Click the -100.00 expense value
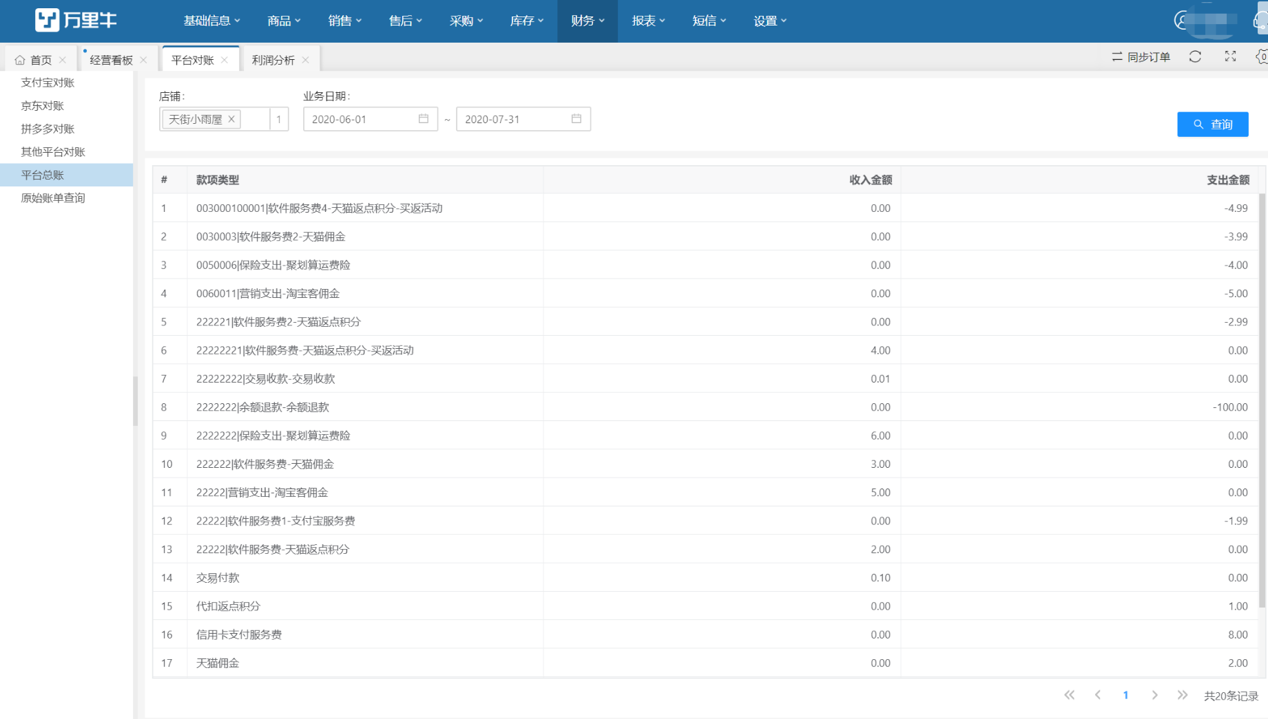The width and height of the screenshot is (1268, 719). click(1230, 407)
